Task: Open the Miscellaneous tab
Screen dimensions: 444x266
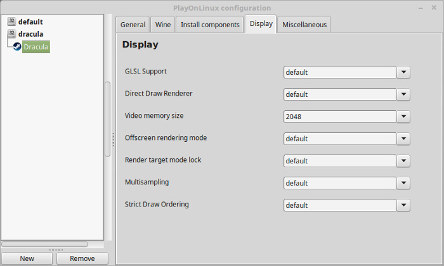Action: coord(304,25)
